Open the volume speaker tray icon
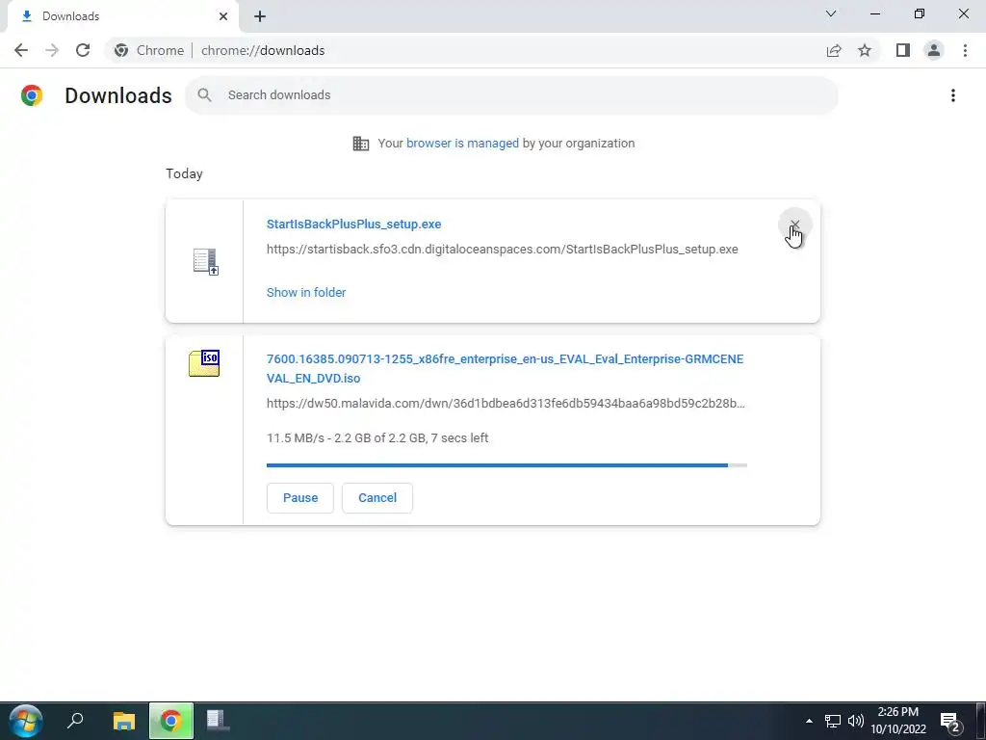This screenshot has width=986, height=740. (856, 721)
